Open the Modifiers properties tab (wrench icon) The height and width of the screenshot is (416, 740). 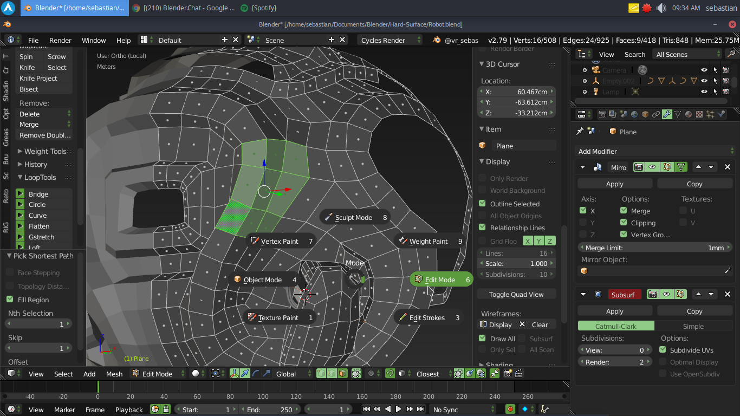[667, 114]
